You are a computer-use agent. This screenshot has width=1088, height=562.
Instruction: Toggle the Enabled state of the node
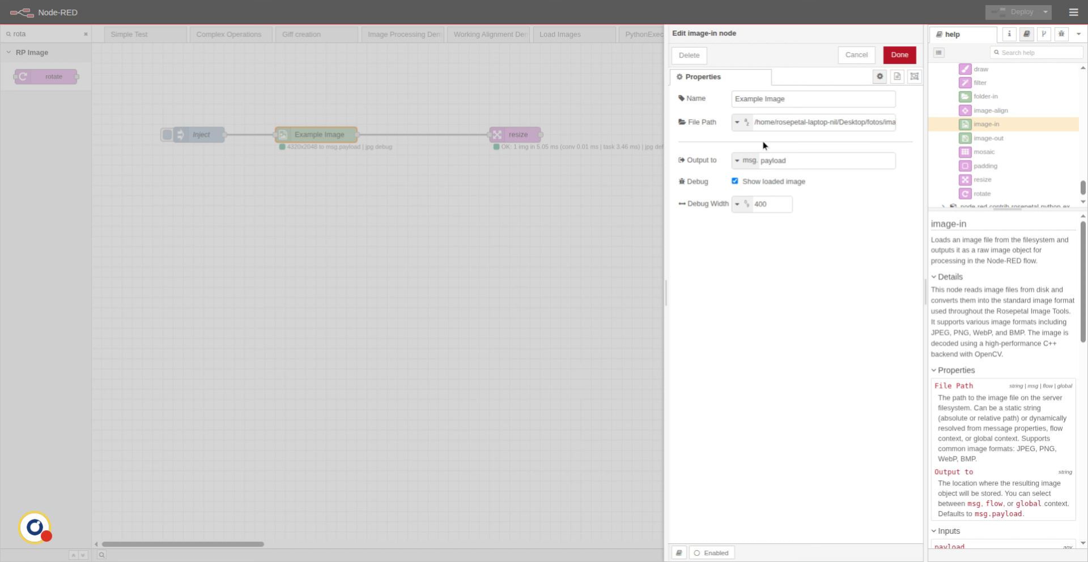click(712, 553)
